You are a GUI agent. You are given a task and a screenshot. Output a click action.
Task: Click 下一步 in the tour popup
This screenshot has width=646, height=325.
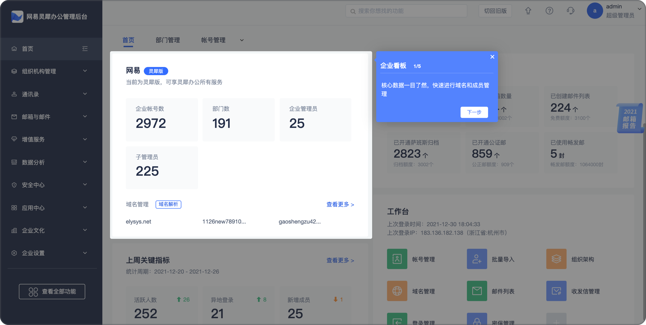coord(474,112)
